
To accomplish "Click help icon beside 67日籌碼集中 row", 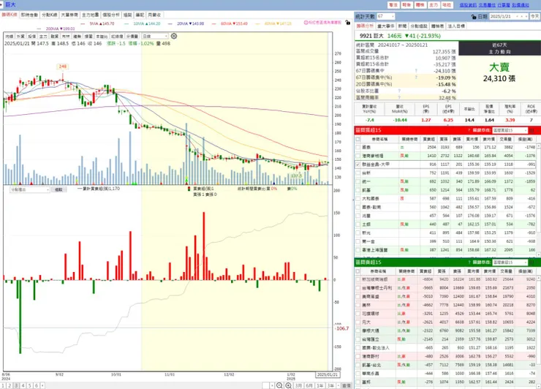I will point(416,71).
